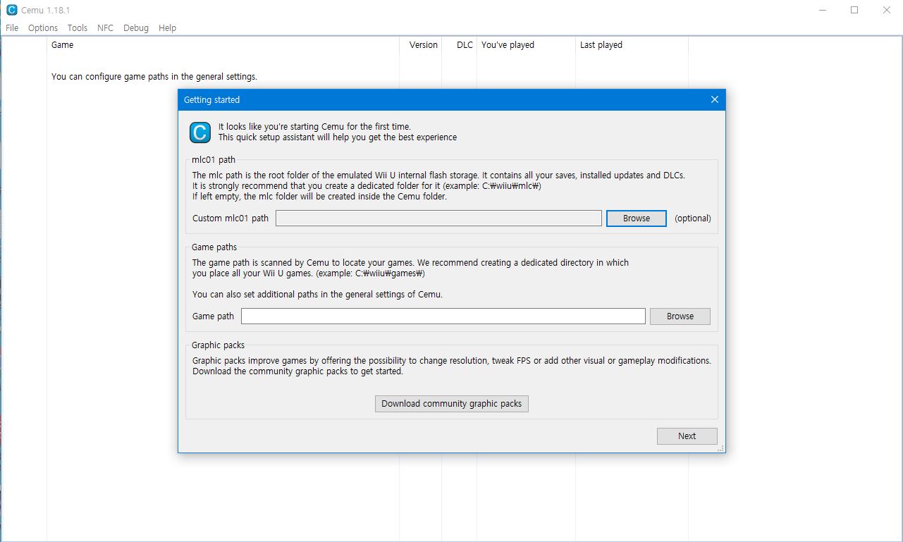903x542 pixels.
Task: Click the dialog resize grip corner
Action: point(720,448)
